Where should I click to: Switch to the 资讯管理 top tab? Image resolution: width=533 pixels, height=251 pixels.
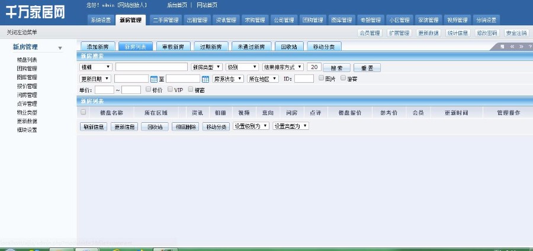[x=226, y=20]
